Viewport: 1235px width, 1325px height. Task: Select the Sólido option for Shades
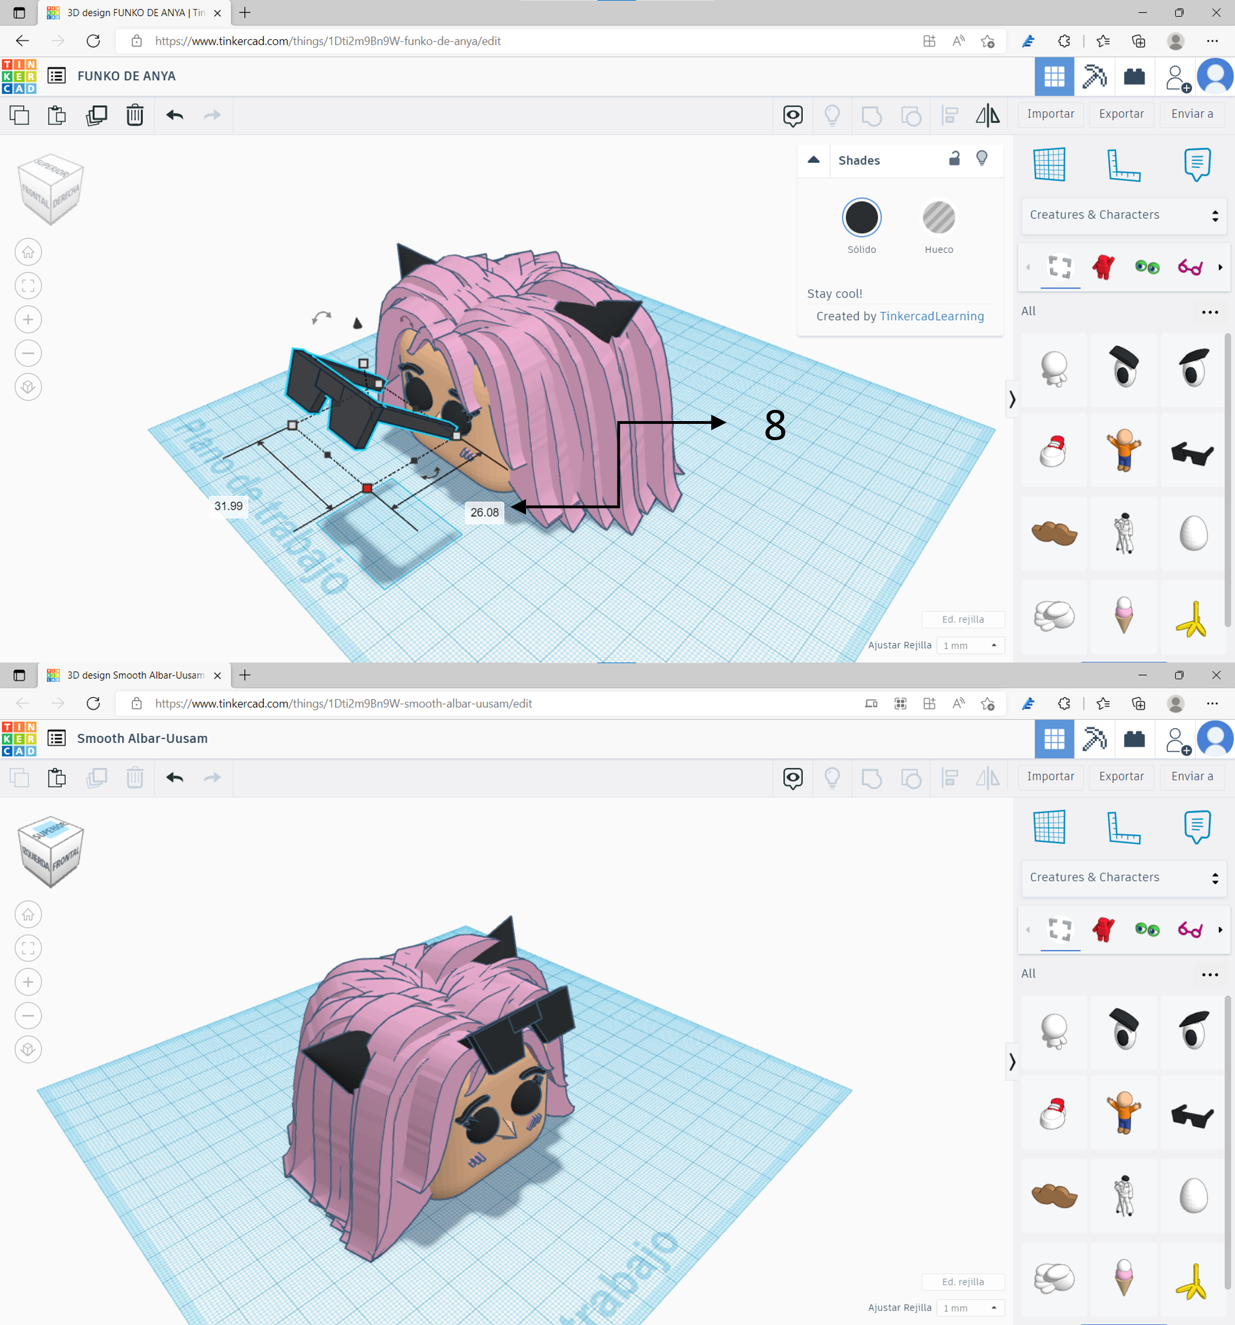pos(861,218)
